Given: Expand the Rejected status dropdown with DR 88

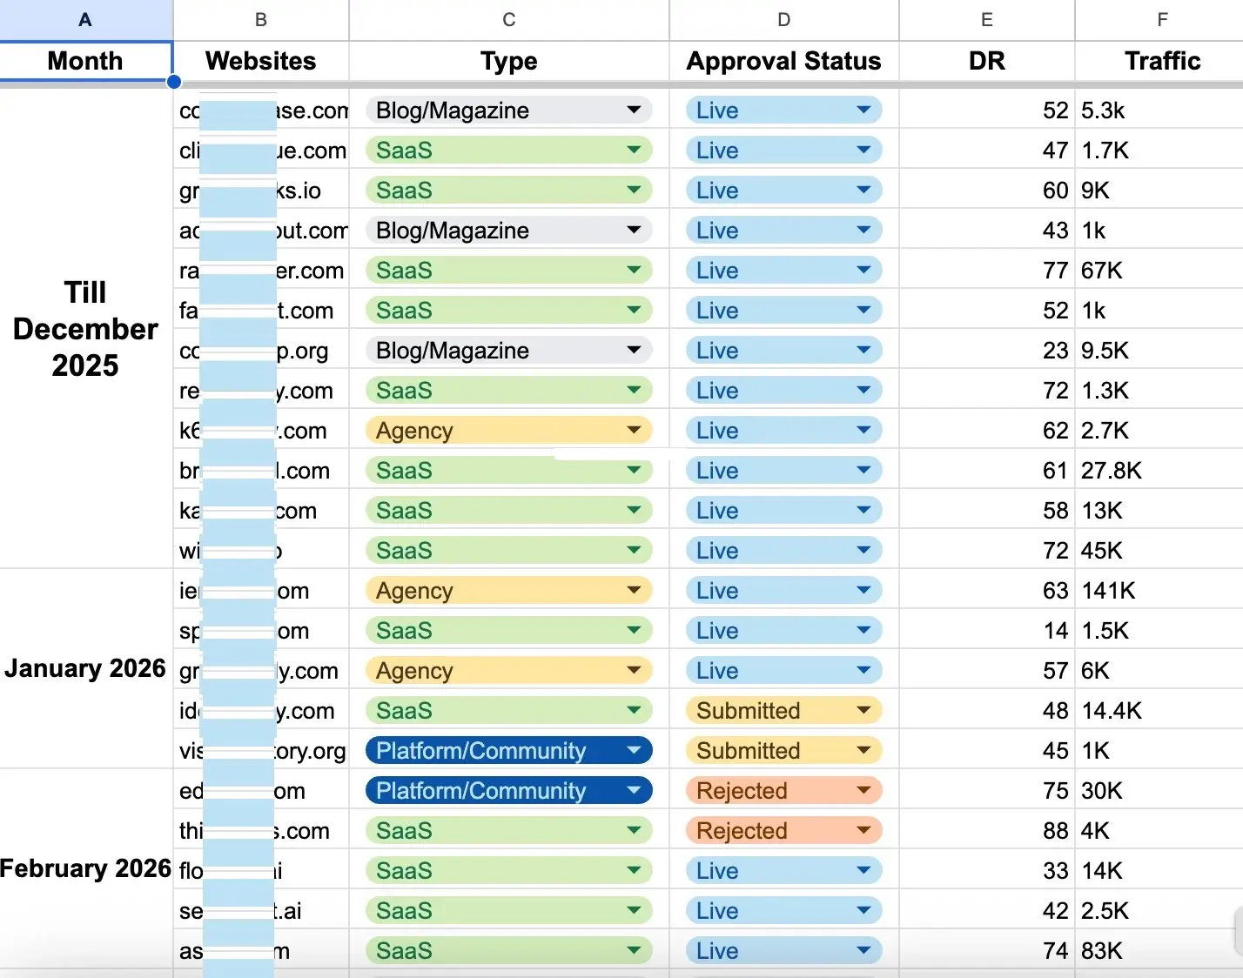Looking at the screenshot, I should [x=863, y=830].
